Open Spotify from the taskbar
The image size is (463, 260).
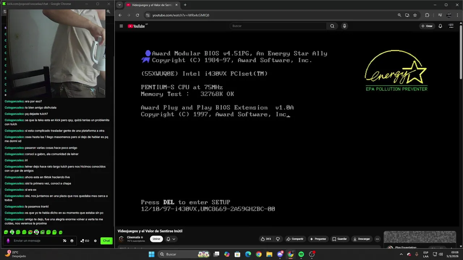pyautogui.click(x=301, y=254)
